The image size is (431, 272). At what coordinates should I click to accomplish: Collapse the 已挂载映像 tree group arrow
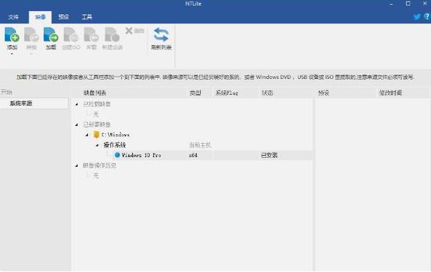point(77,104)
